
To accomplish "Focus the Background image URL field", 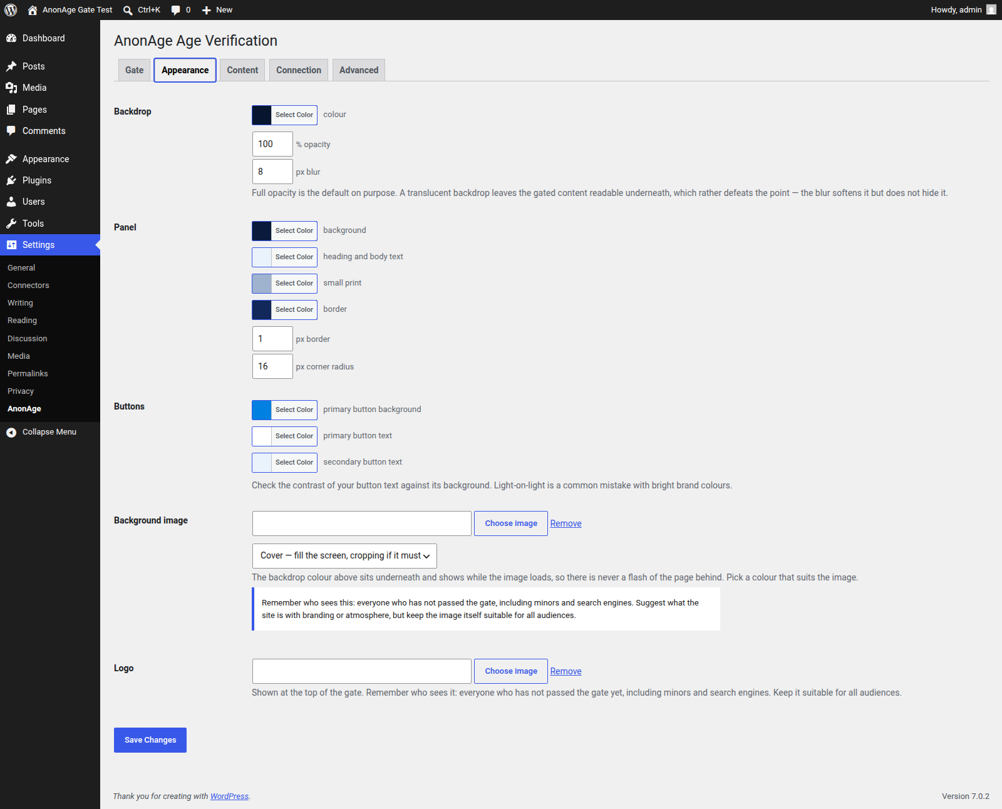I will coord(362,523).
